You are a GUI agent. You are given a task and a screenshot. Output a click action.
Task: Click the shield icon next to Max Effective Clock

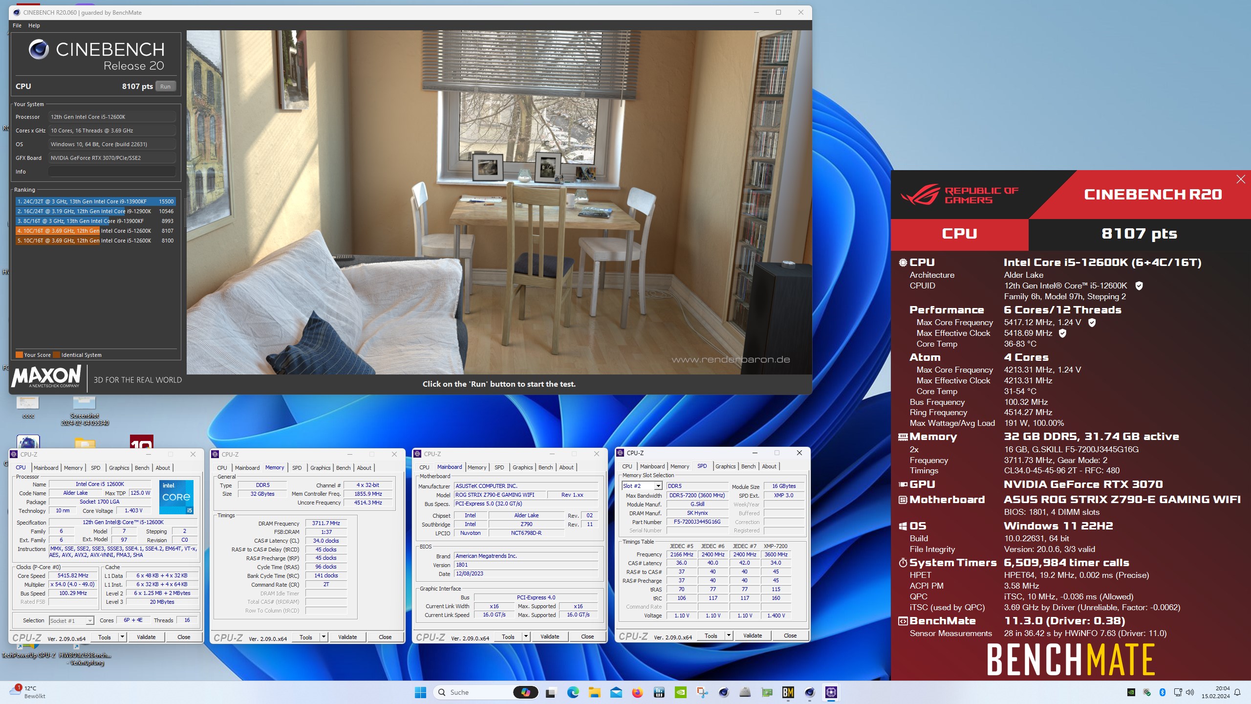coord(1062,333)
